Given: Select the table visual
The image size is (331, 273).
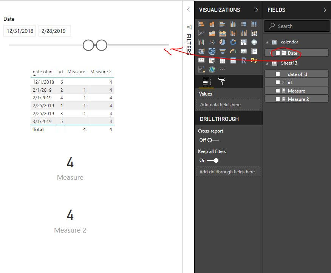Looking at the screenshot, I should click(x=222, y=60).
